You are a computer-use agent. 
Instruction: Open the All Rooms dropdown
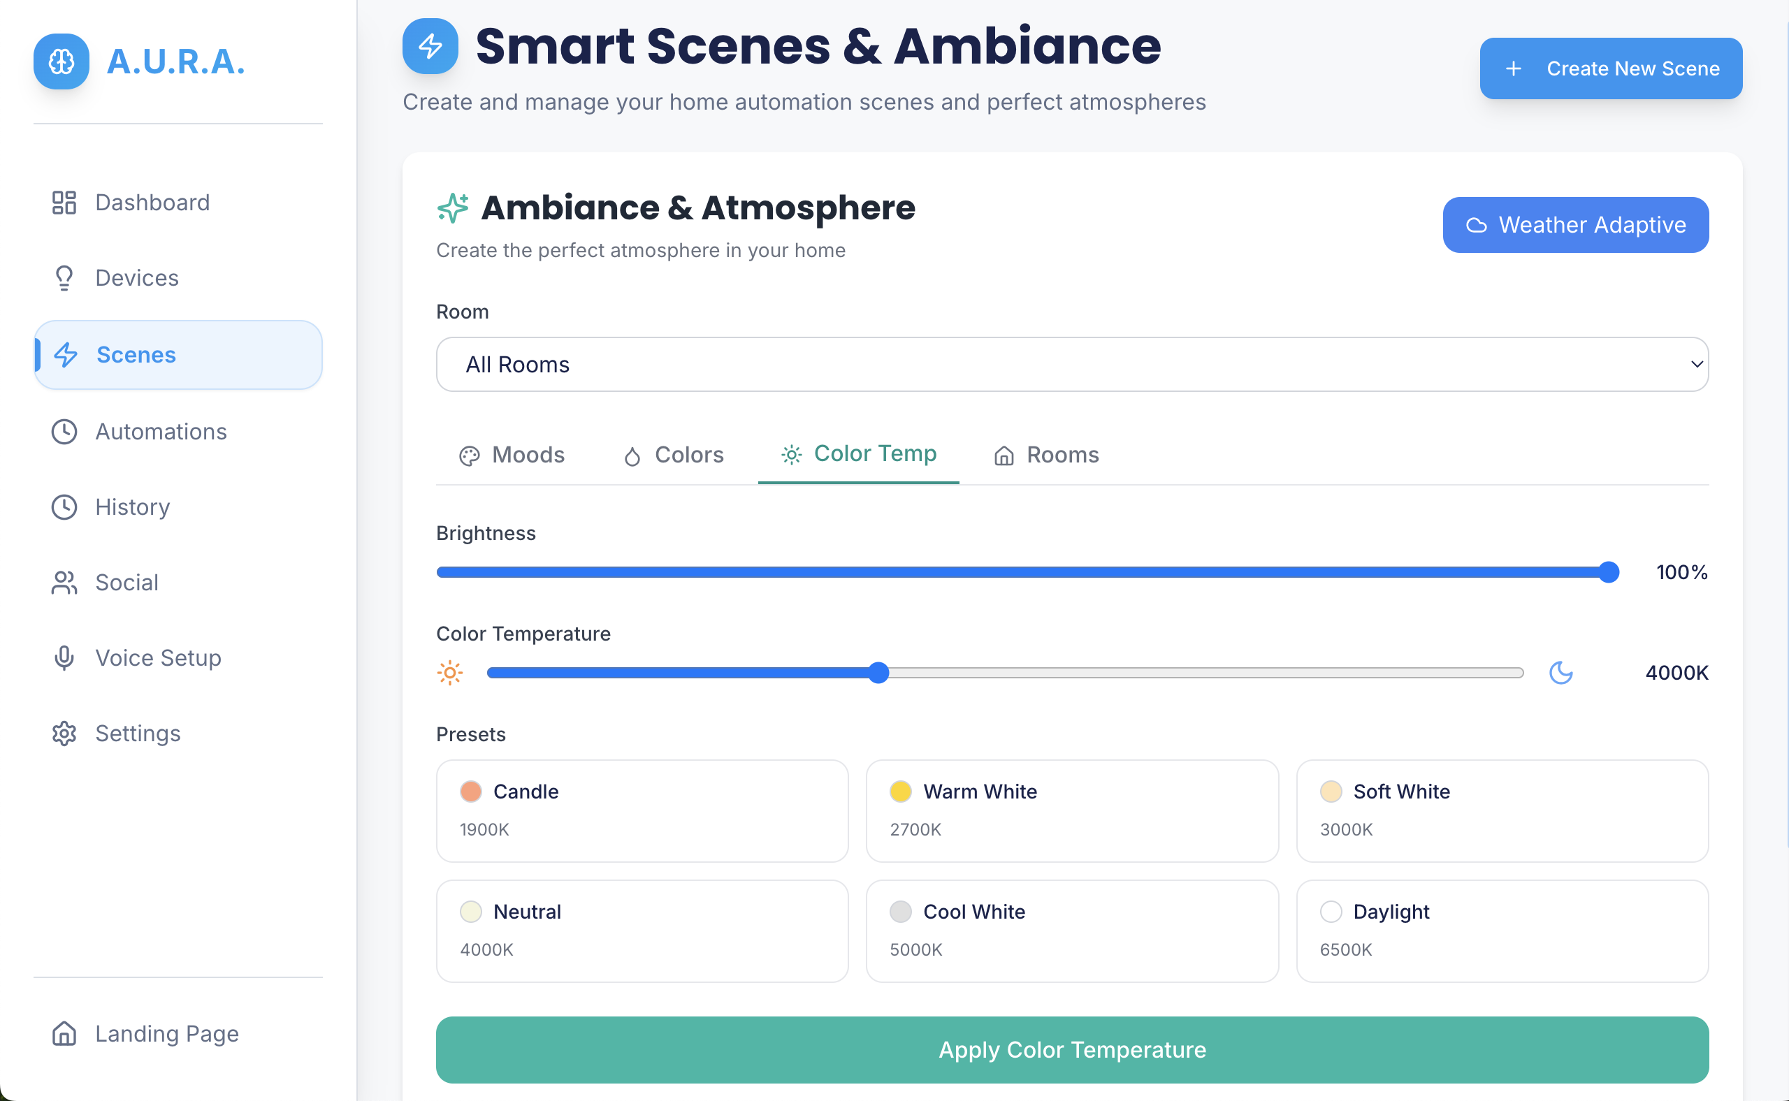[1071, 364]
